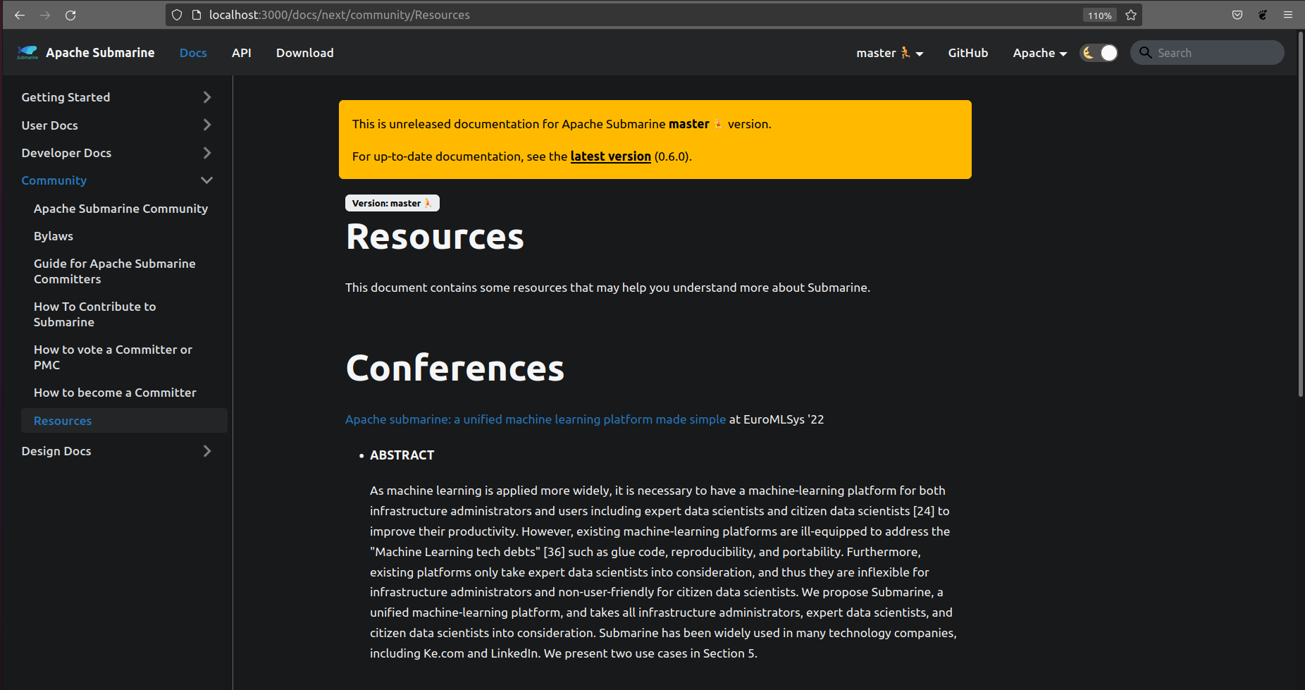Click the tracking protection shield icon
Viewport: 1305px width, 690px height.
pyautogui.click(x=176, y=14)
